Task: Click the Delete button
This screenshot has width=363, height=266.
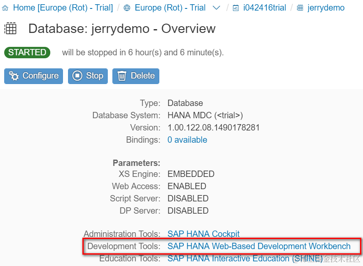Action: pos(136,76)
